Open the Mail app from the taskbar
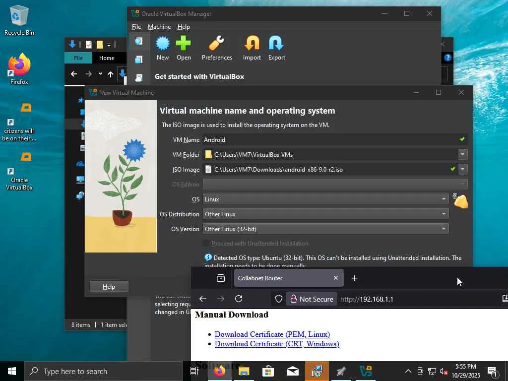The width and height of the screenshot is (508, 381). 293,371
